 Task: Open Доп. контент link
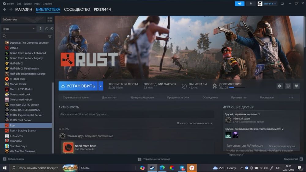point(110,97)
